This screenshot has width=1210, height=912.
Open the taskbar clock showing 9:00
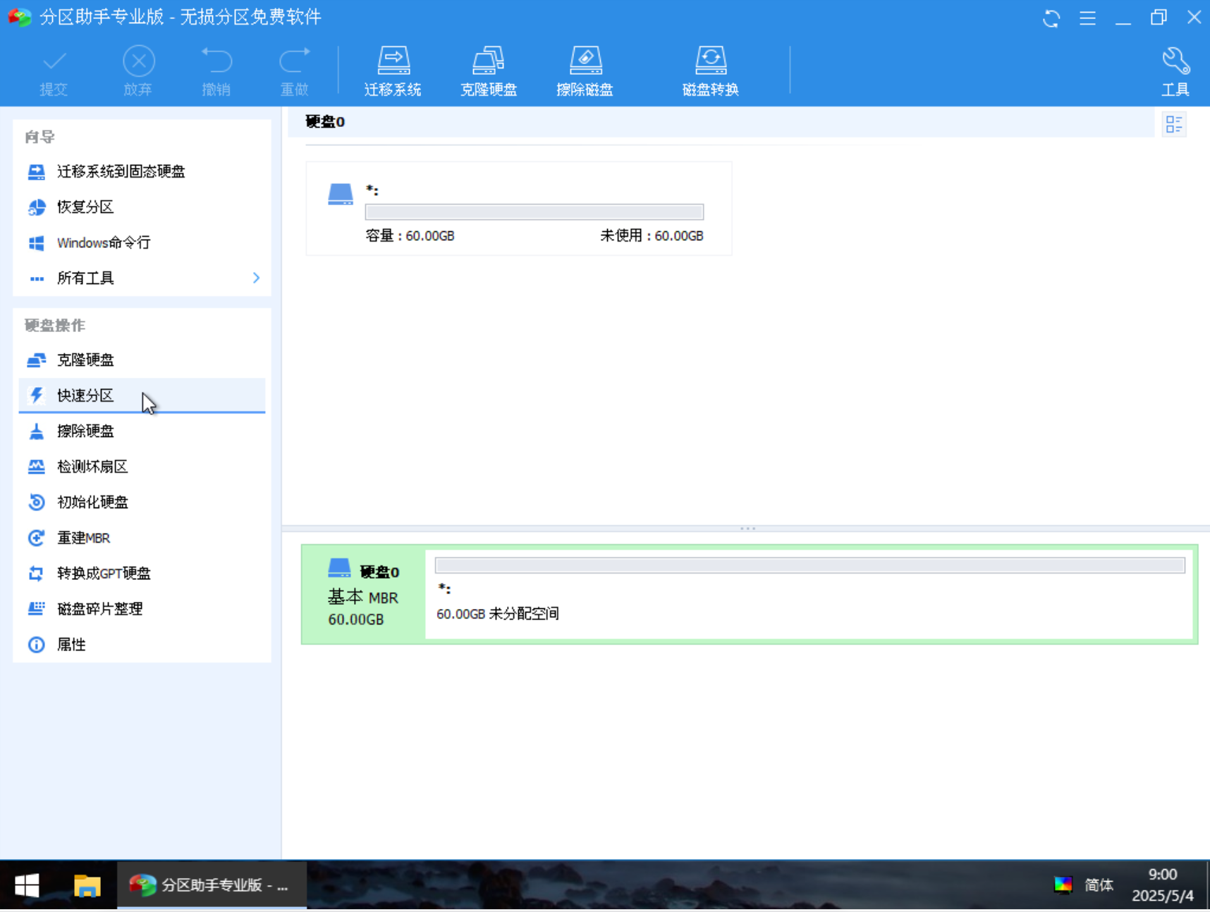1163,885
